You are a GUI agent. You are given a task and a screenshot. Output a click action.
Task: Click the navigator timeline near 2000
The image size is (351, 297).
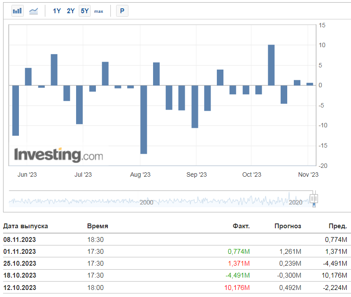[146, 201]
